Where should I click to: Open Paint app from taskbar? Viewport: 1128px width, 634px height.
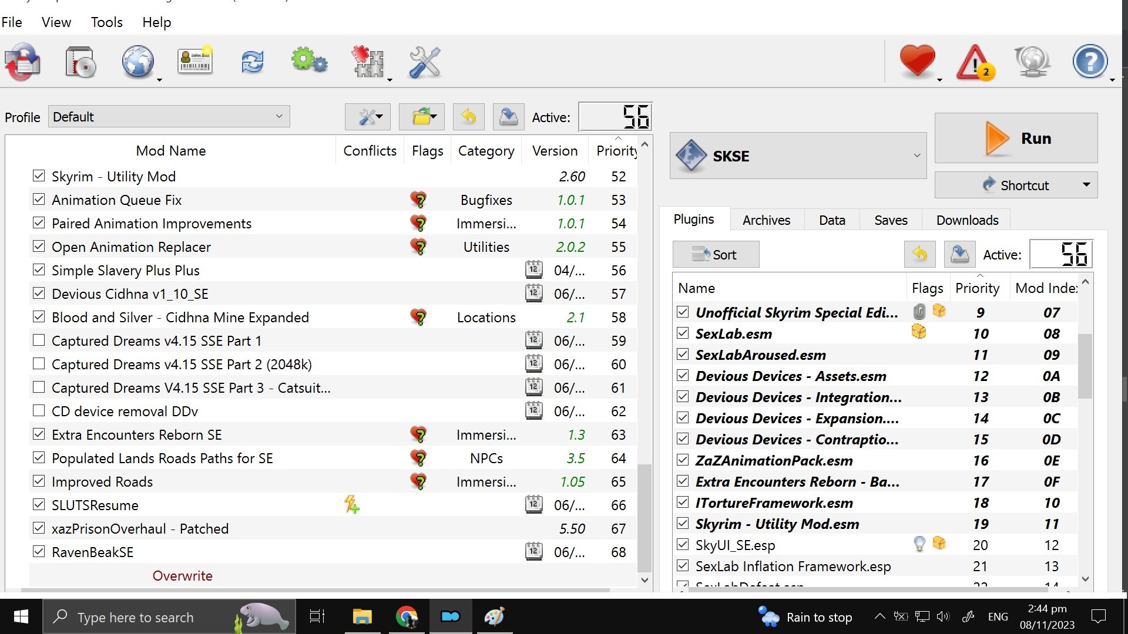[x=494, y=616]
